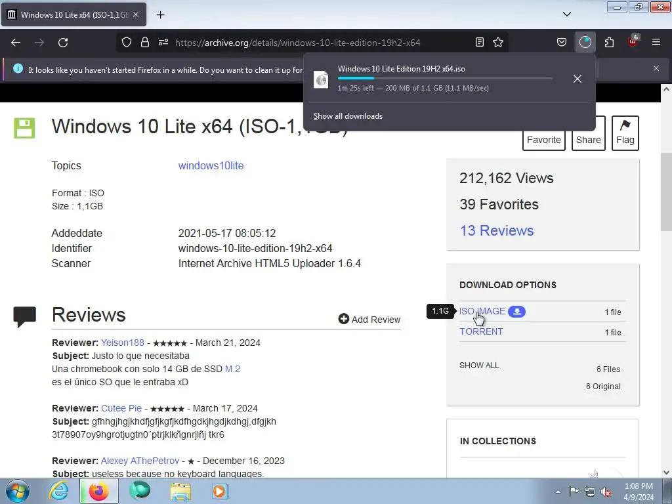Click the plus icon beside Add Review
Screen dimensions: 672x504
343,319
